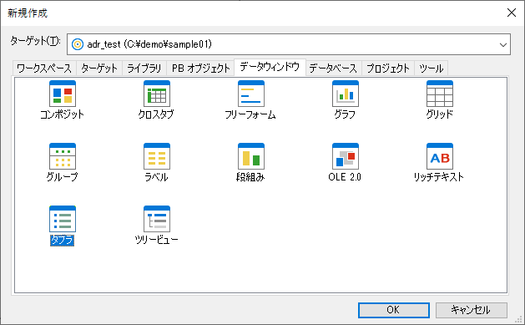525x325 pixels.
Task: Open the プロジェクト tab
Action: click(x=388, y=69)
